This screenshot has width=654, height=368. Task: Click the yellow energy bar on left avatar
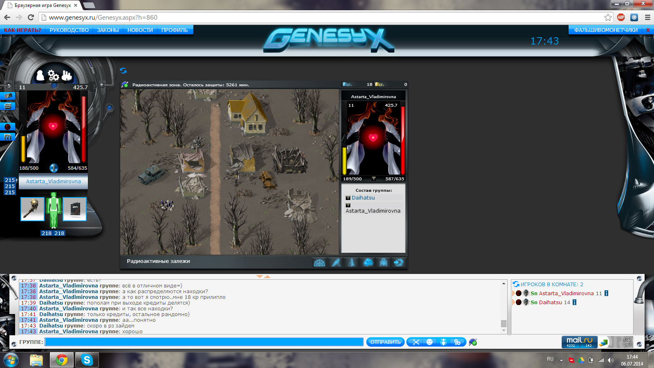pos(23,149)
